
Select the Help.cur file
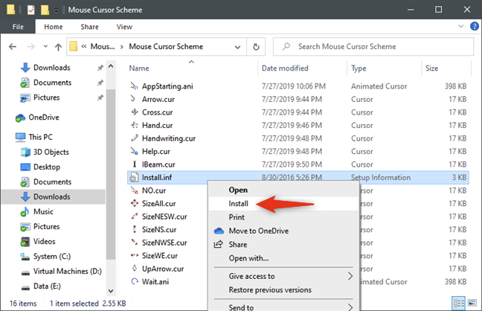click(x=156, y=152)
